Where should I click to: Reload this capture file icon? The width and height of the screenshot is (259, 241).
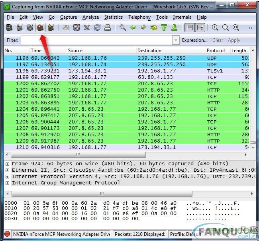(x=97, y=27)
